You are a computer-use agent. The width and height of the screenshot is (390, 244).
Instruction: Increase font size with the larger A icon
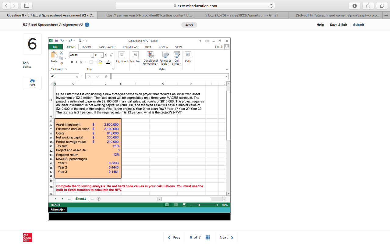(x=106, y=55)
